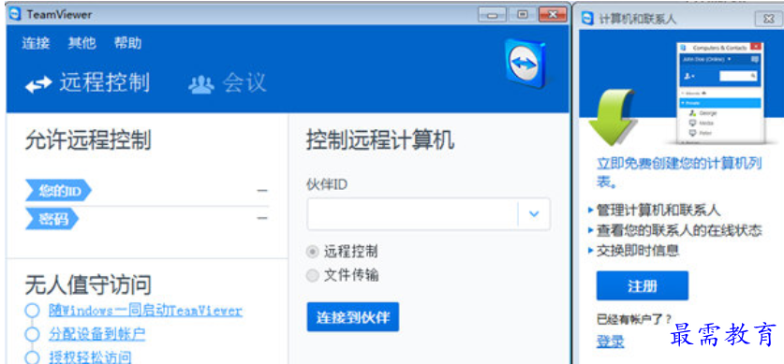Switch to the 会议 tab
Screen dimensions: 784x364
pos(228,83)
